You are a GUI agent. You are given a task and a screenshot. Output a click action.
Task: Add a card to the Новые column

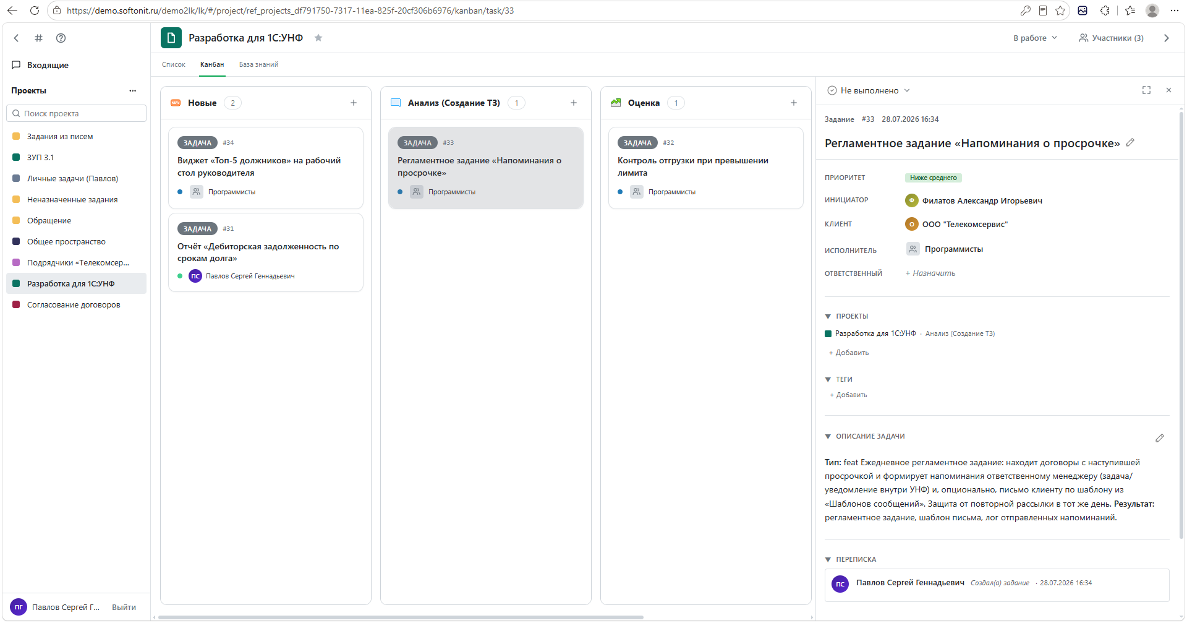tap(354, 103)
